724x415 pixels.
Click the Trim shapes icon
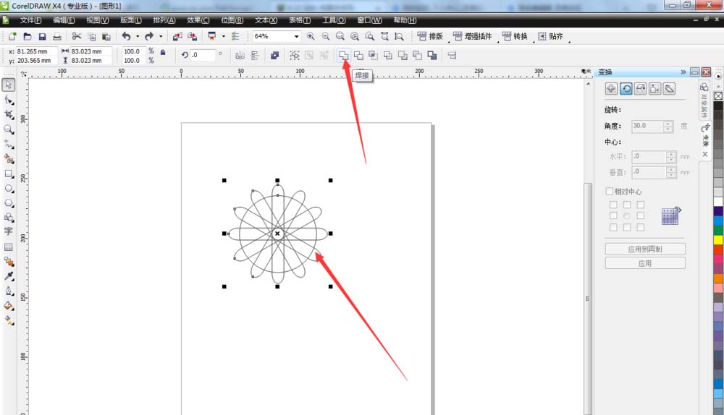358,56
